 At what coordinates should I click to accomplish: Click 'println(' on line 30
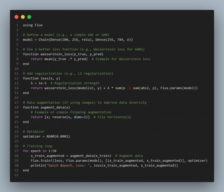(38, 166)
